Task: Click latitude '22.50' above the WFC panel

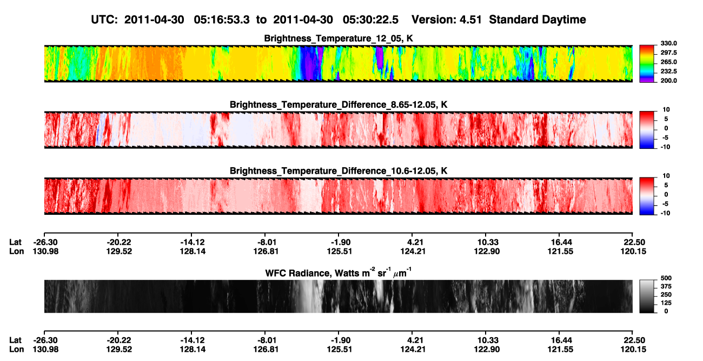Action: [x=634, y=242]
